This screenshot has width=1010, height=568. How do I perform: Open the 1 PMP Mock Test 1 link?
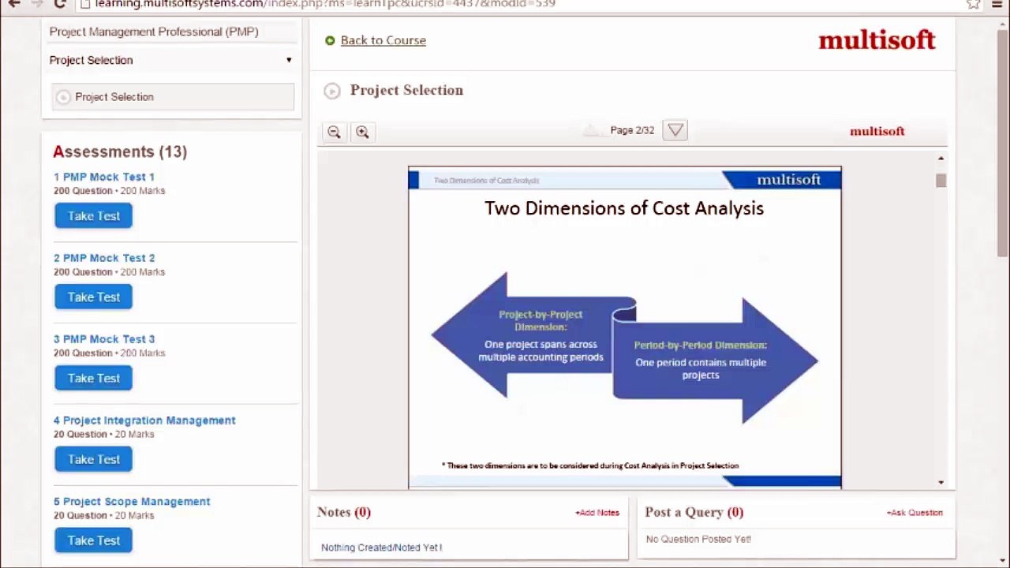pyautogui.click(x=104, y=177)
